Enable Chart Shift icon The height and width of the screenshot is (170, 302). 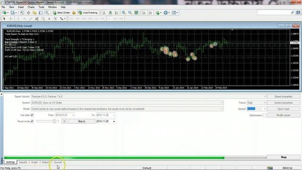tap(150, 13)
